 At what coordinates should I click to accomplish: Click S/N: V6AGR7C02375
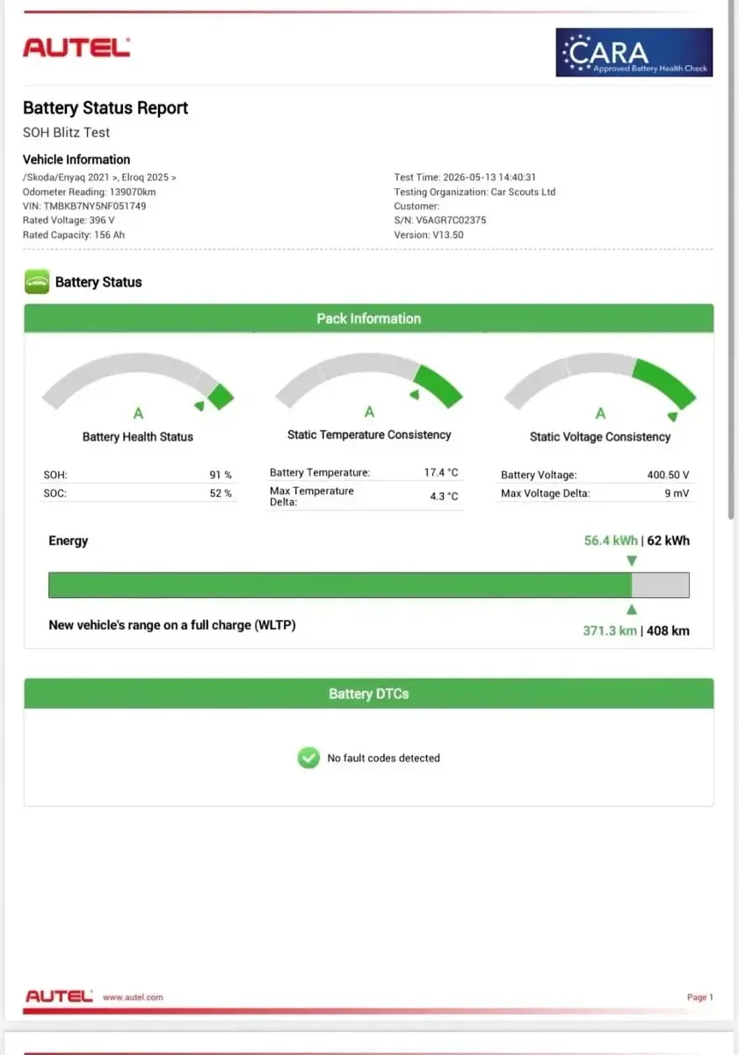[440, 221]
